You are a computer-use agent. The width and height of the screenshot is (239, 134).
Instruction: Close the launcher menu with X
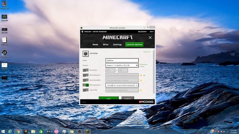pos(150,38)
